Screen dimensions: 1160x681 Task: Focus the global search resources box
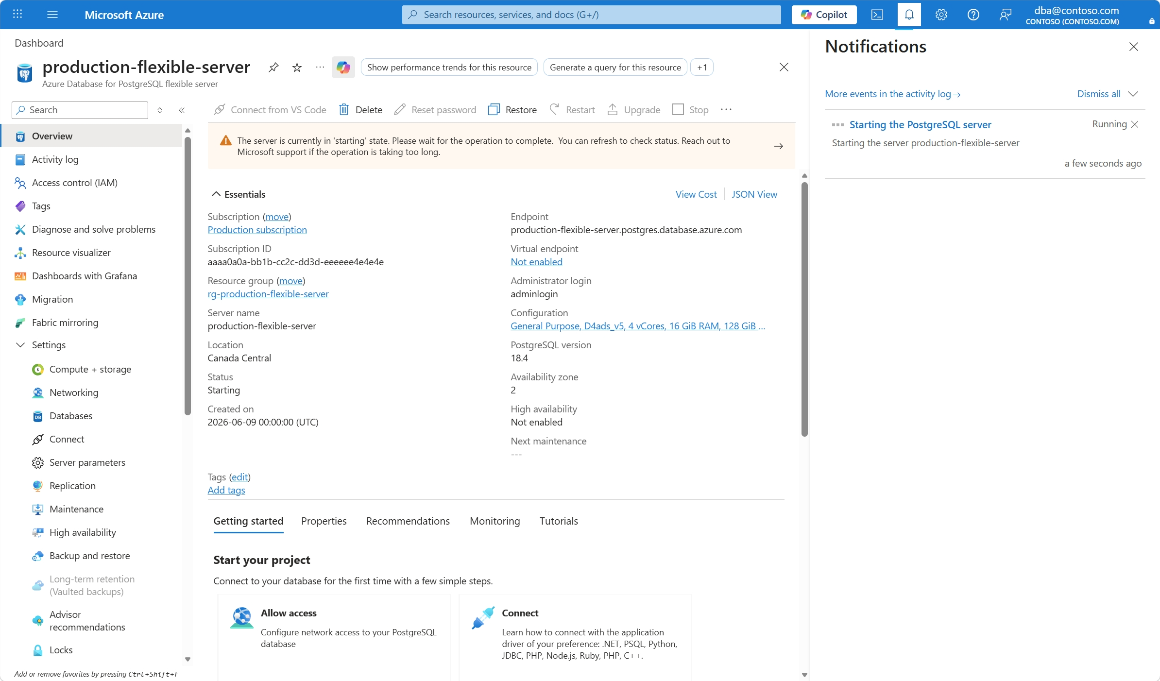tap(592, 15)
